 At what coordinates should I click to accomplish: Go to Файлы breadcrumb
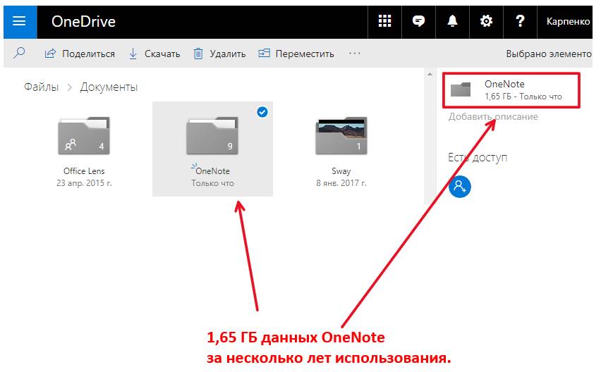pos(42,87)
